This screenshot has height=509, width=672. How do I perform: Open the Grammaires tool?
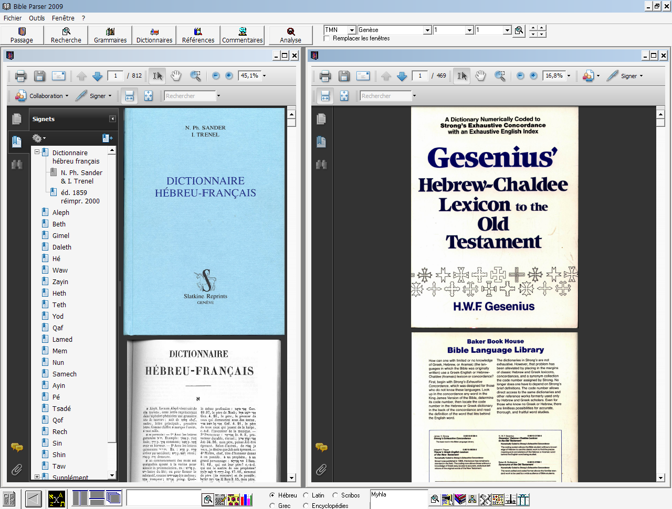(110, 35)
